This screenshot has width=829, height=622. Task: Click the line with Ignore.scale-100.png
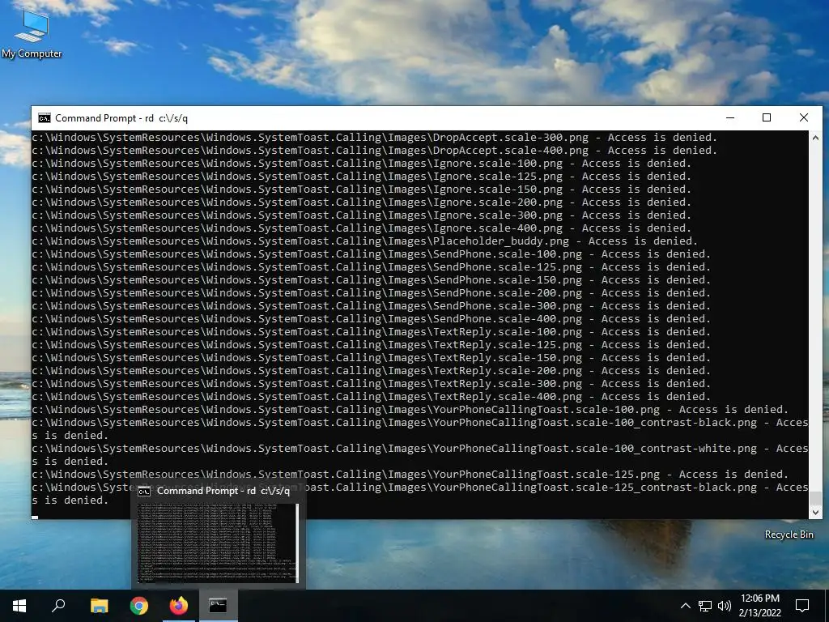[362, 164]
